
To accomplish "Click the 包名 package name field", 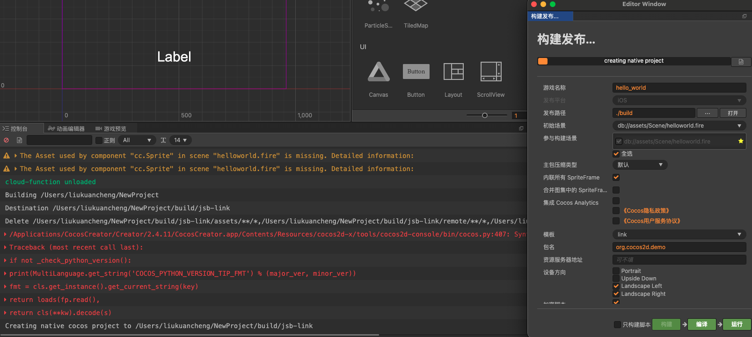I will tap(679, 247).
